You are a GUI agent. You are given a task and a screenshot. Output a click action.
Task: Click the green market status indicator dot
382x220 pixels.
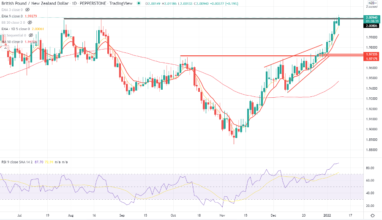point(139,3)
